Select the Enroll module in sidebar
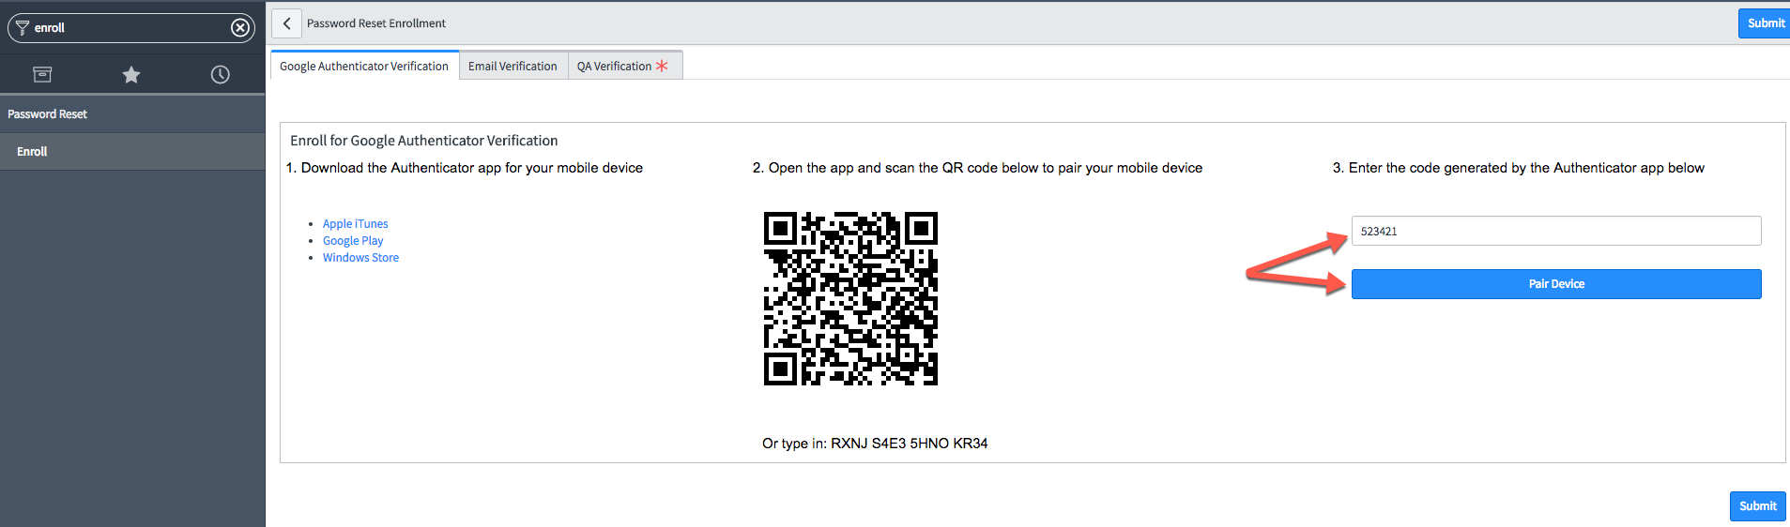 pos(32,152)
